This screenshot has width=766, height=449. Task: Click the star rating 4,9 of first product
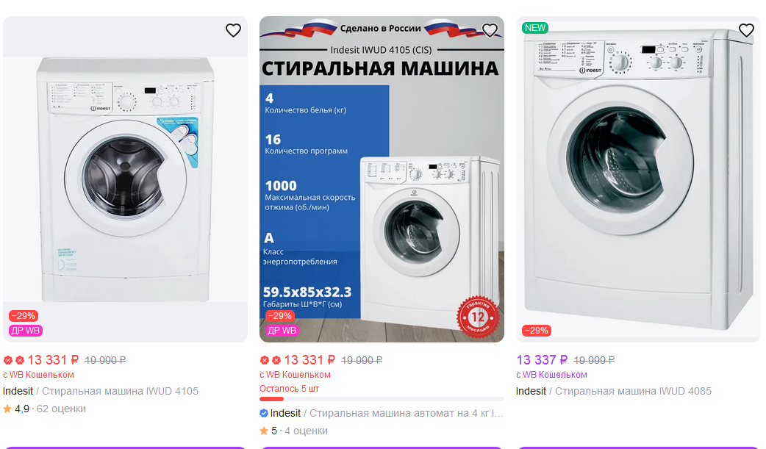click(x=16, y=409)
